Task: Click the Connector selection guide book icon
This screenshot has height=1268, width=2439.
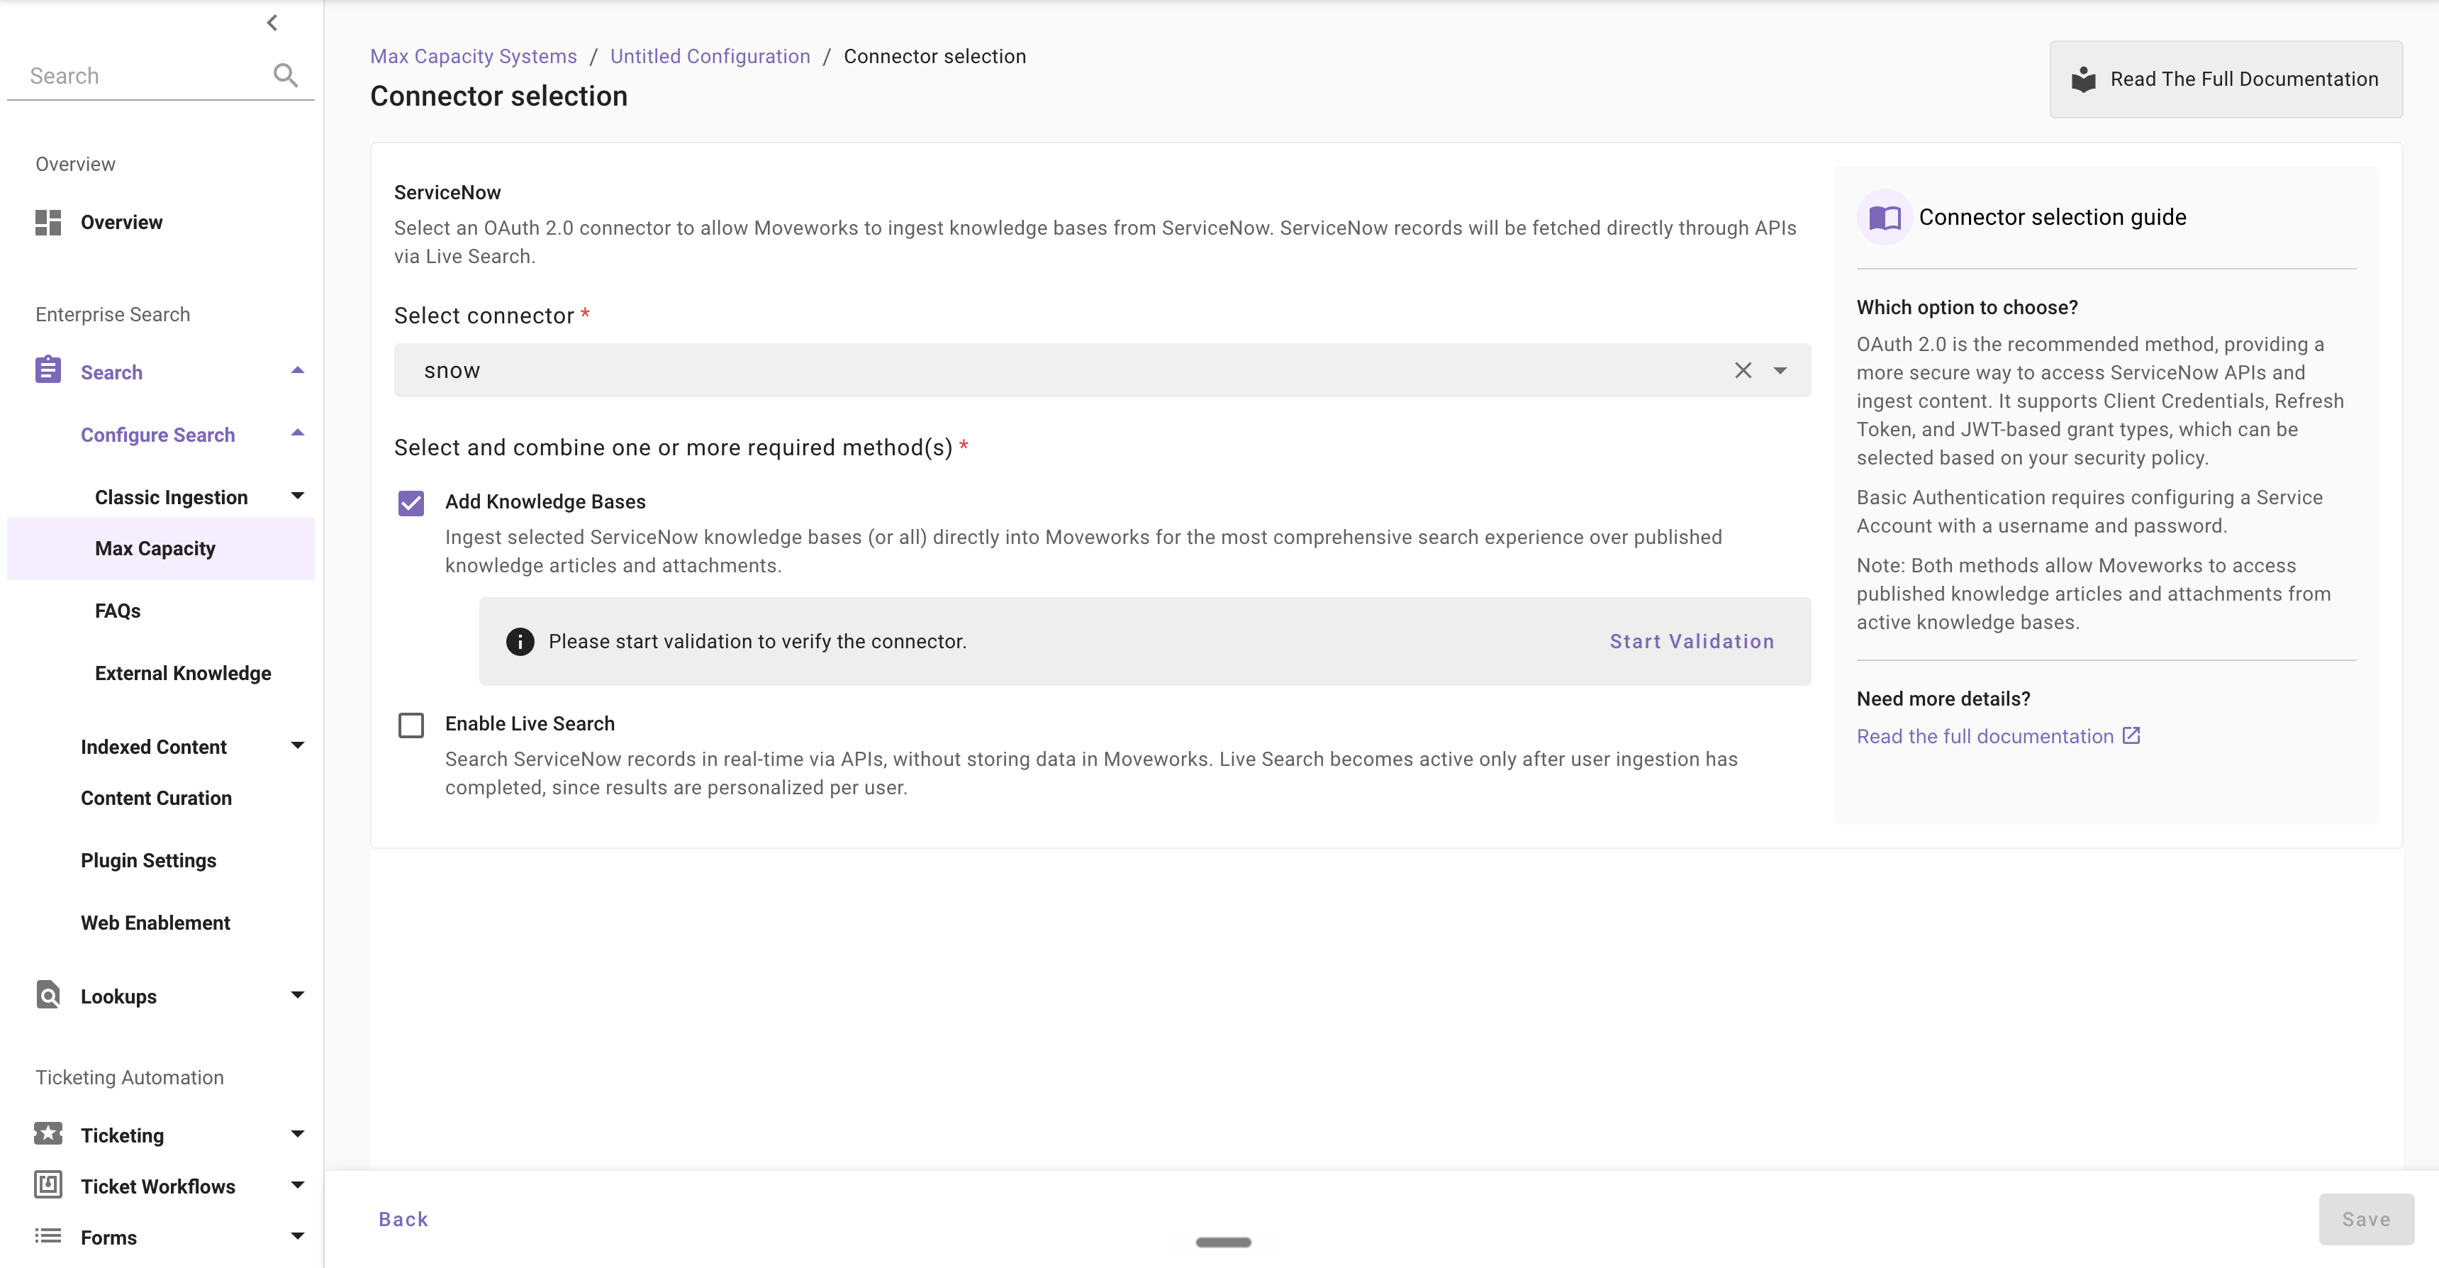Action: click(1884, 218)
